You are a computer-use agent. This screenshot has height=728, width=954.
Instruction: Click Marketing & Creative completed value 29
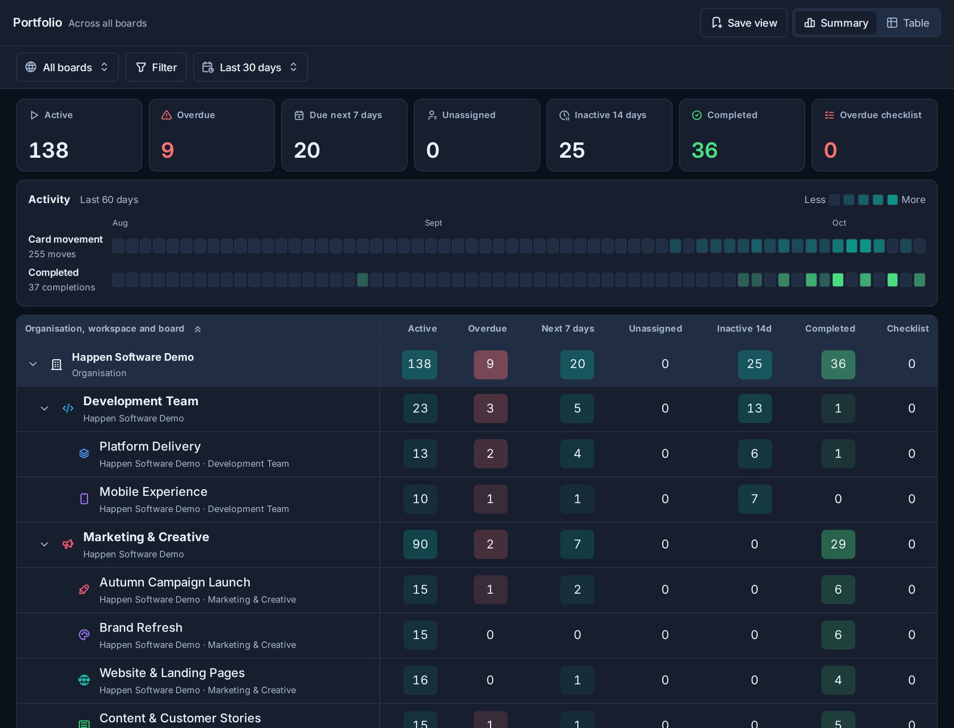[x=838, y=544]
